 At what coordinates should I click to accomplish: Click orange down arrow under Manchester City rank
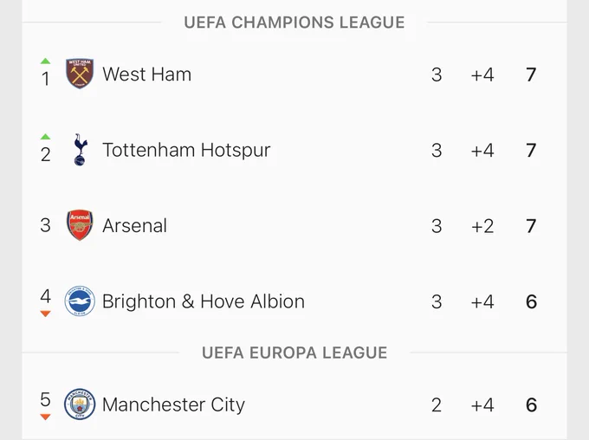click(x=45, y=417)
